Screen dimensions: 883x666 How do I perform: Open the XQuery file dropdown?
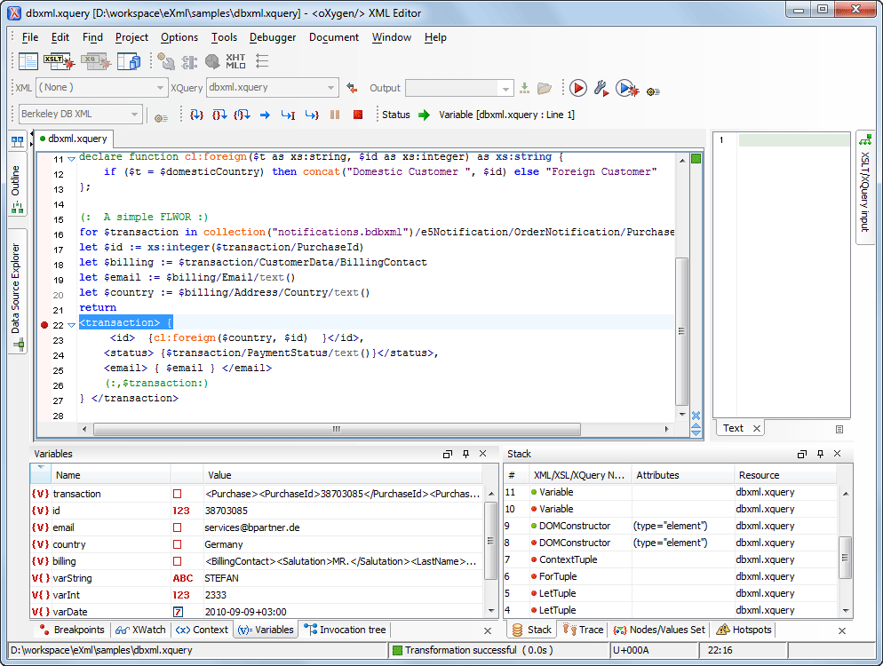point(331,88)
